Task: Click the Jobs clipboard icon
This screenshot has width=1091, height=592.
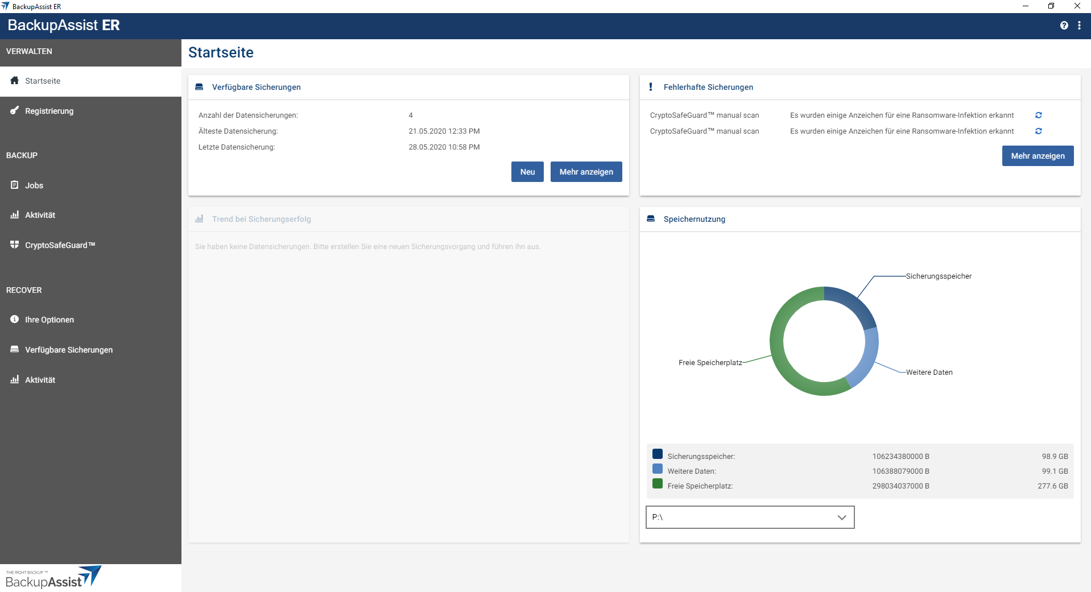Action: point(15,185)
